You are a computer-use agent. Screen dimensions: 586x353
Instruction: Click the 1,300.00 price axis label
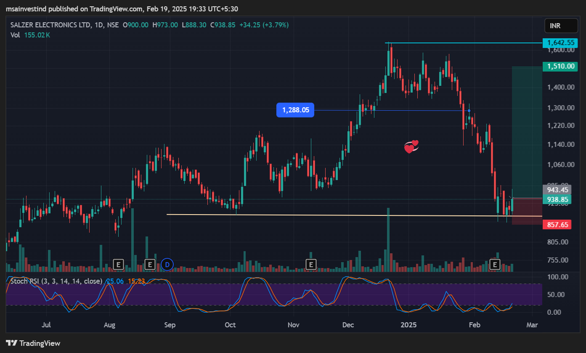point(561,108)
